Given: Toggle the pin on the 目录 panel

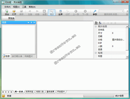Looking at the screenshot, I should (x=31, y=22).
